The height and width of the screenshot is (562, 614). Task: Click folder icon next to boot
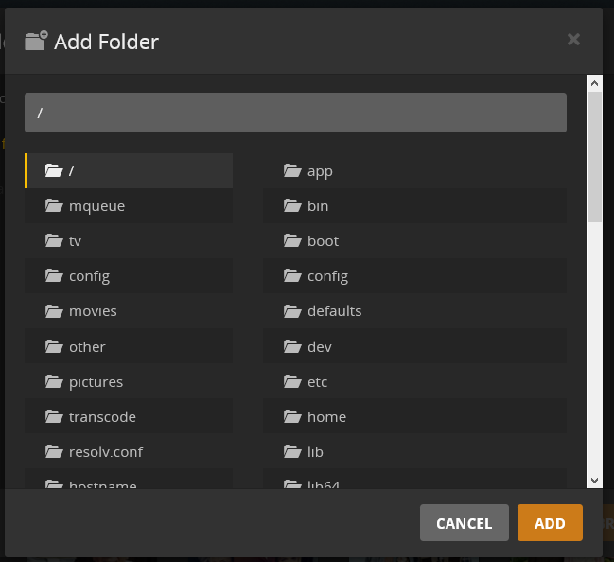click(292, 240)
